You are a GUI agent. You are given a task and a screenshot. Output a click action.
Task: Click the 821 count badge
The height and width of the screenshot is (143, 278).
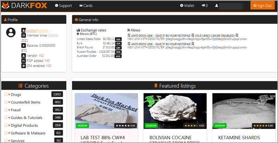point(58,133)
